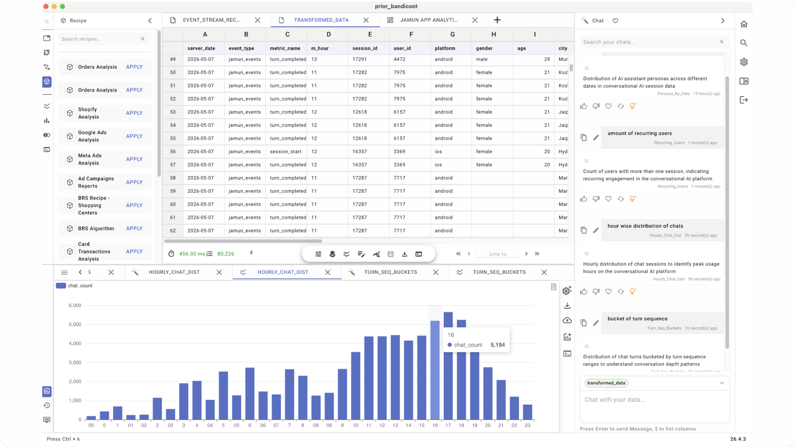Viewport: 795px width, 447px height.
Task: Open the terminal icon in left sidebar
Action: [x=47, y=150]
